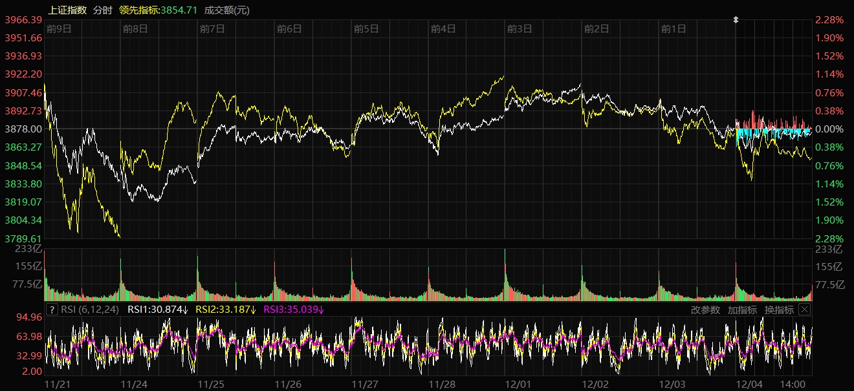Select the magenta RSI3 value legend

(294, 310)
